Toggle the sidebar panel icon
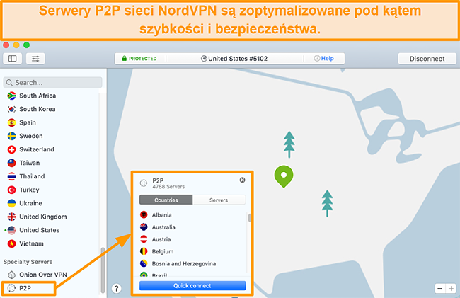460x298 pixels. 12,58
